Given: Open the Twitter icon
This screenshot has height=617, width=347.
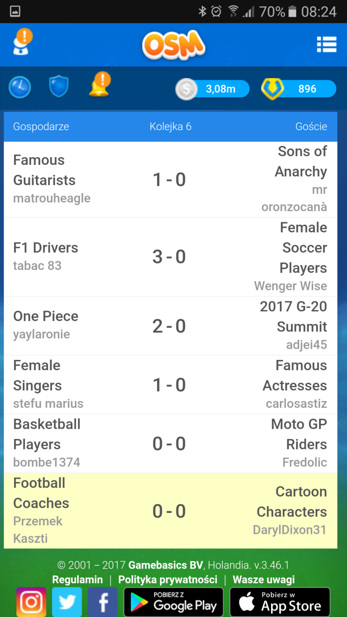Looking at the screenshot, I should pos(67,602).
